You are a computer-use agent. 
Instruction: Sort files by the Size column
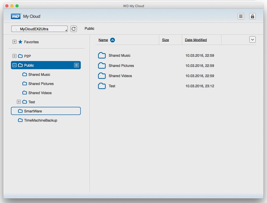(165, 40)
